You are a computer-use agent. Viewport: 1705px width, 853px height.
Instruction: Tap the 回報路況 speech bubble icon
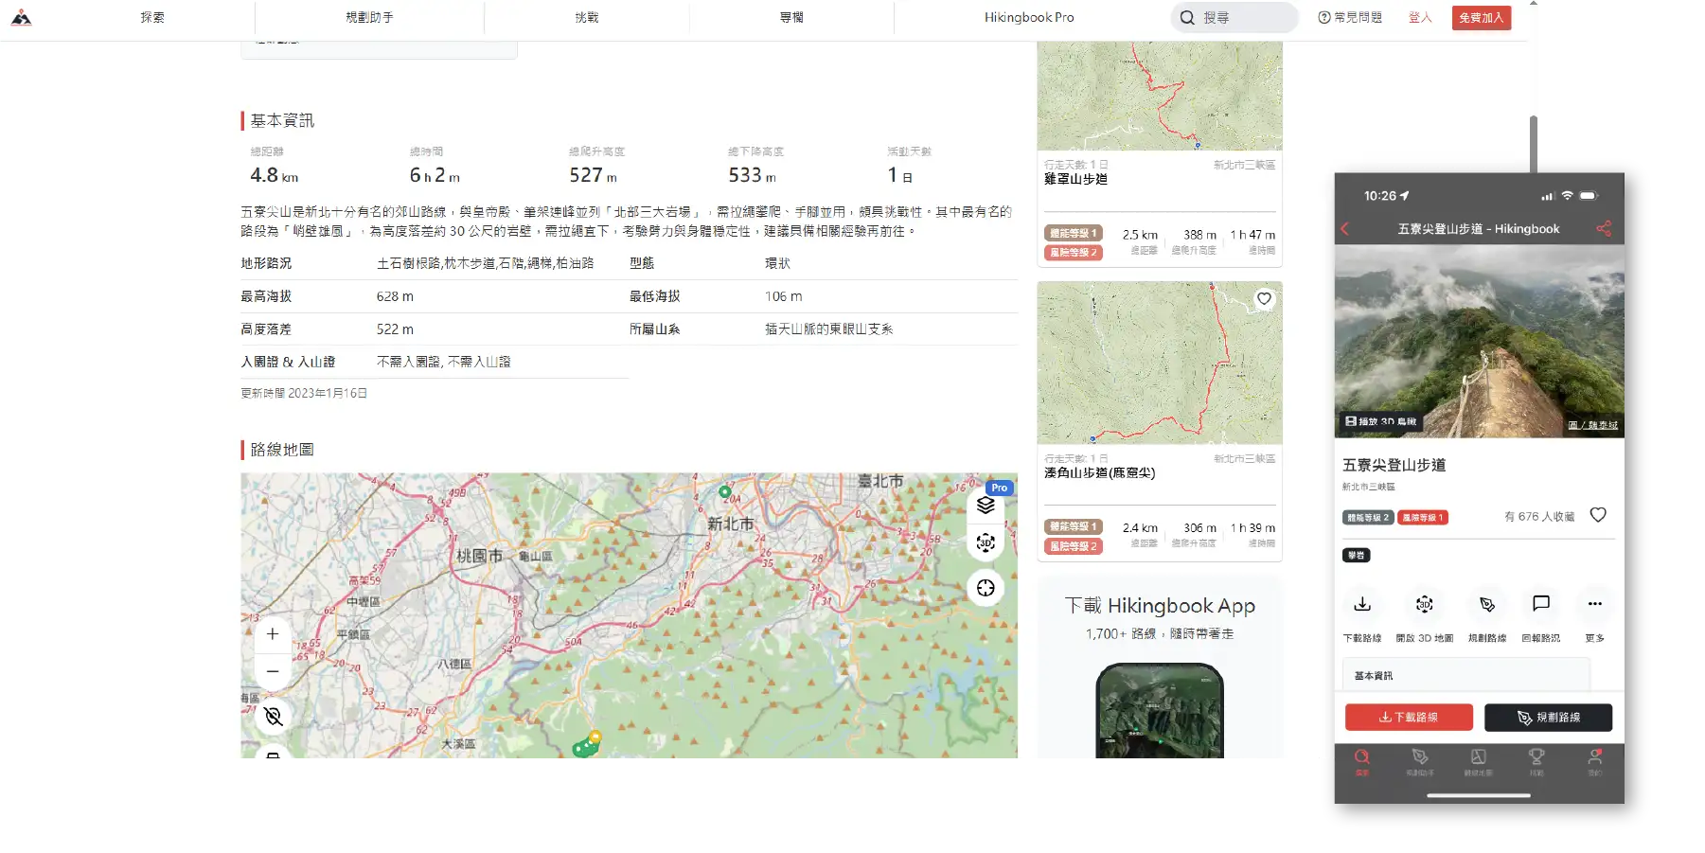pyautogui.click(x=1541, y=604)
